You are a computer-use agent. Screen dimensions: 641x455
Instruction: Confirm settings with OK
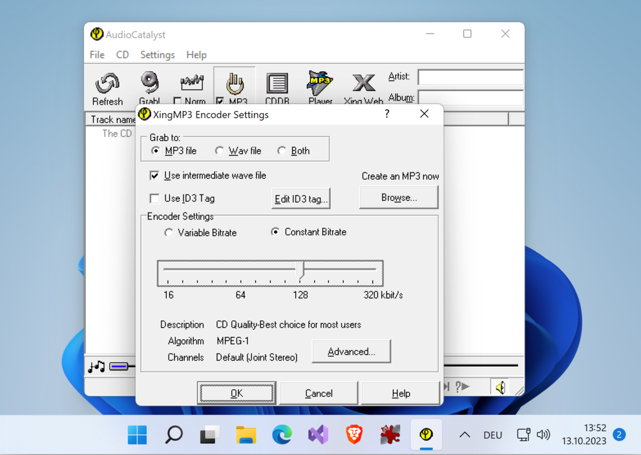(236, 393)
